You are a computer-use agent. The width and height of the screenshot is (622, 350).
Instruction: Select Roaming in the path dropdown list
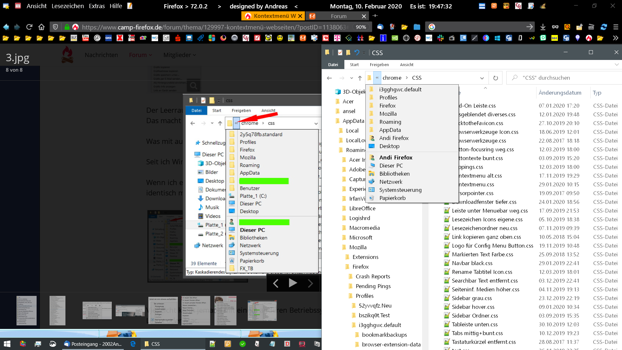pyautogui.click(x=390, y=122)
